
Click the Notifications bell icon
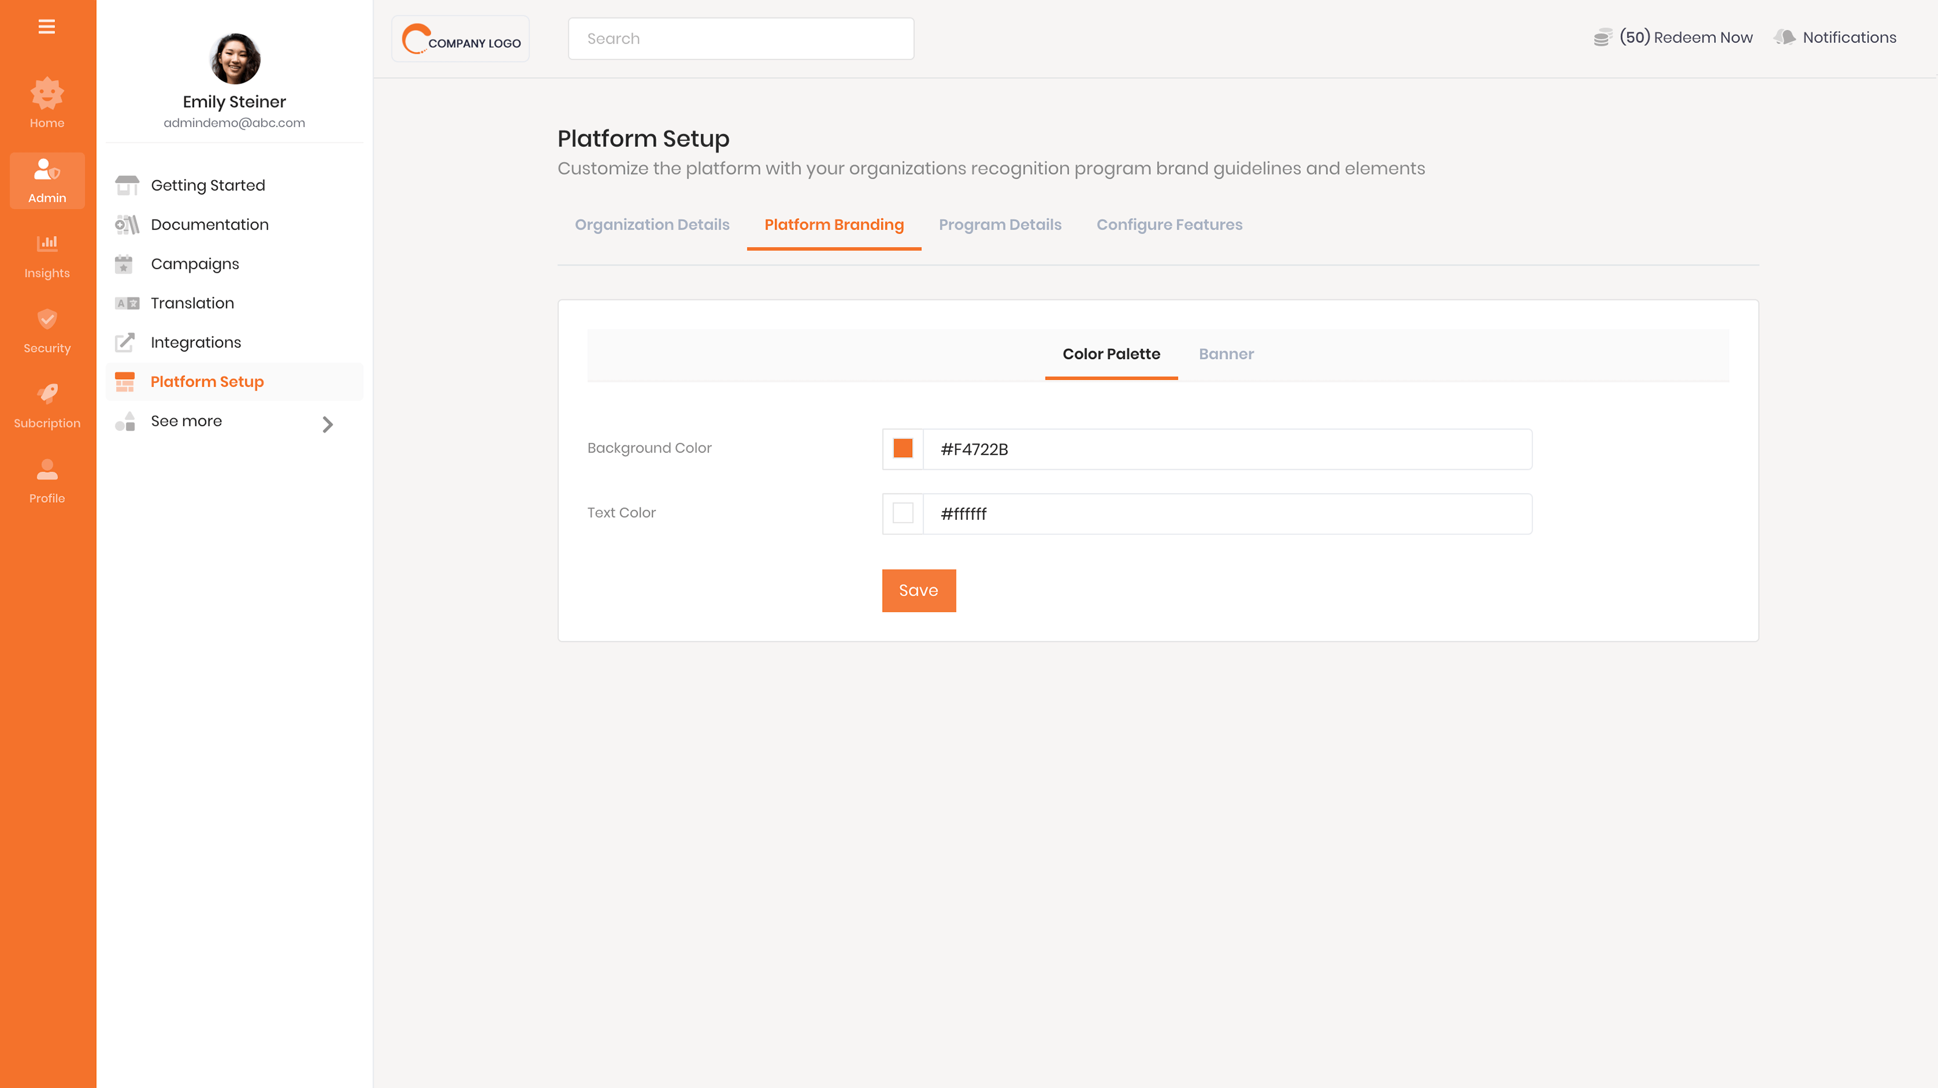click(1784, 37)
